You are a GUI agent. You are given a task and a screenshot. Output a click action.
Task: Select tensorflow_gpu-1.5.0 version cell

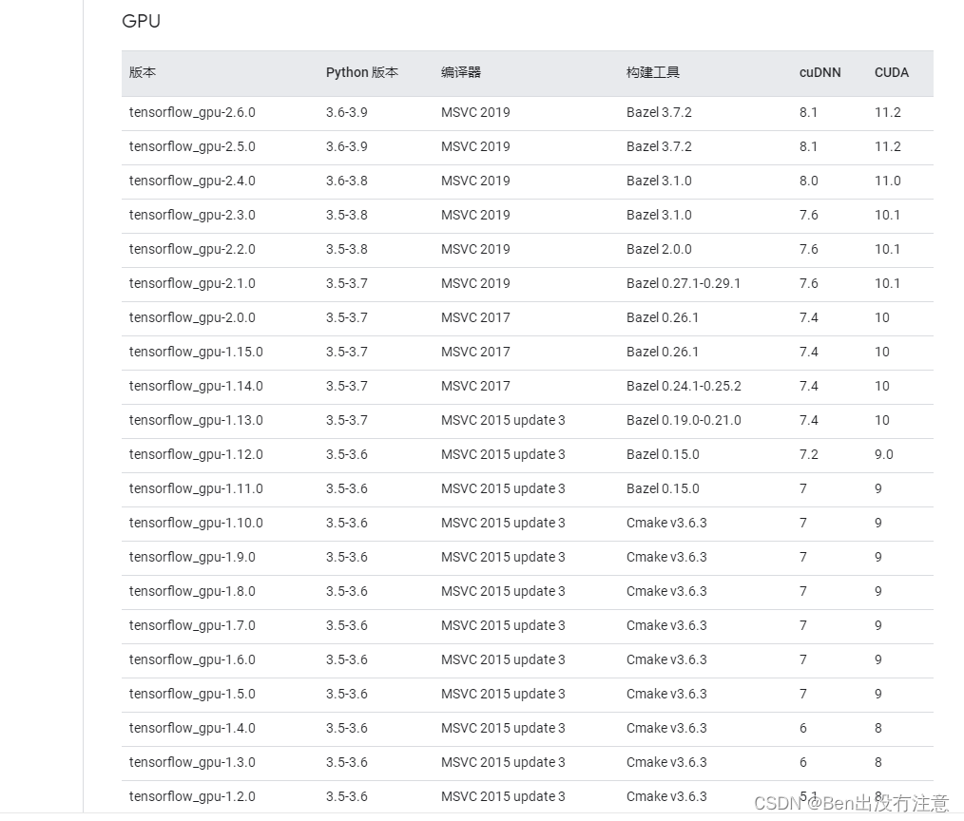pyautogui.click(x=192, y=695)
